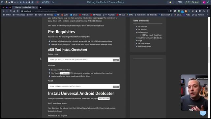Click the 99% volume indicator
This screenshot has width=211, height=119.
tap(45, 2)
